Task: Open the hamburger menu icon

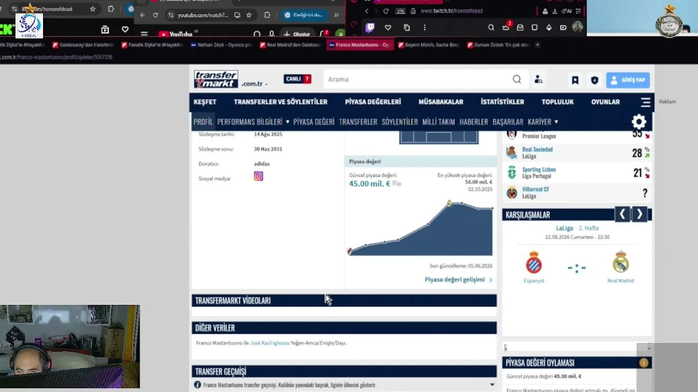Action: click(x=646, y=102)
